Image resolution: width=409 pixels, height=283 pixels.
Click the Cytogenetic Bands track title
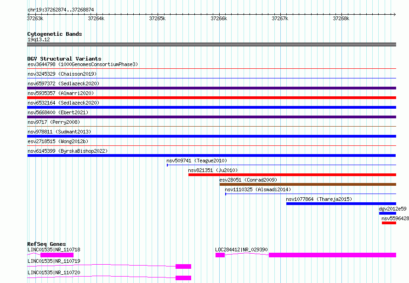pos(55,34)
